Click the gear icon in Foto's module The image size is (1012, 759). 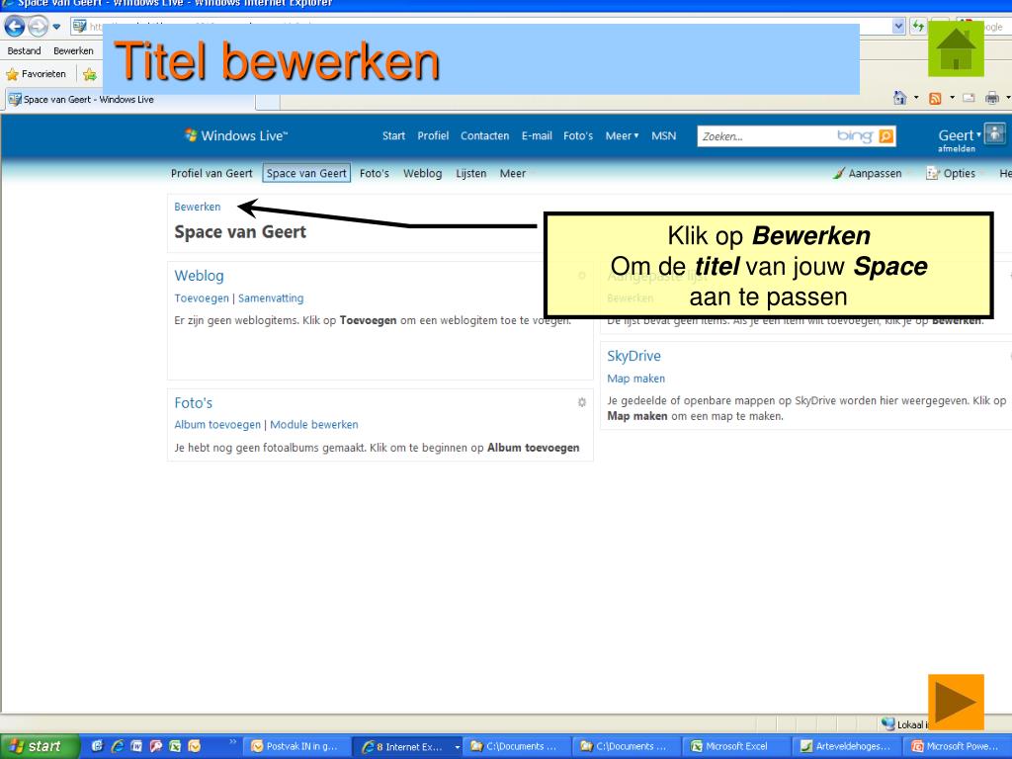(x=581, y=402)
